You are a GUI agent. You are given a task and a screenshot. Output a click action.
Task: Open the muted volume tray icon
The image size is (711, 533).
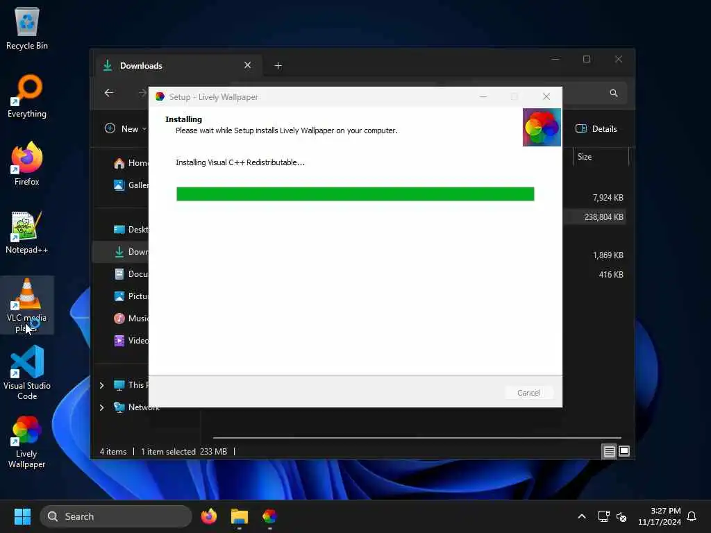(621, 516)
